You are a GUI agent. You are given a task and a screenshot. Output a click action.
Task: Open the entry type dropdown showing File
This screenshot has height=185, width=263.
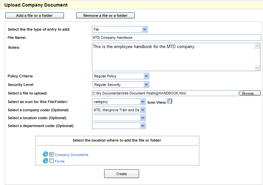pos(120,29)
